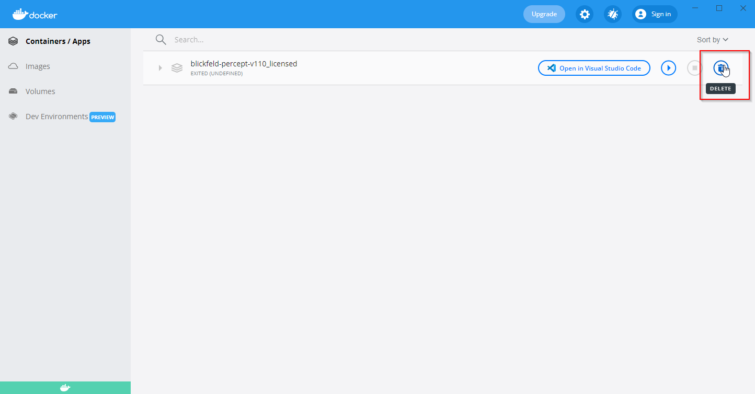Click the stacked layers app icon
This screenshot has height=394, width=755.
tap(177, 68)
